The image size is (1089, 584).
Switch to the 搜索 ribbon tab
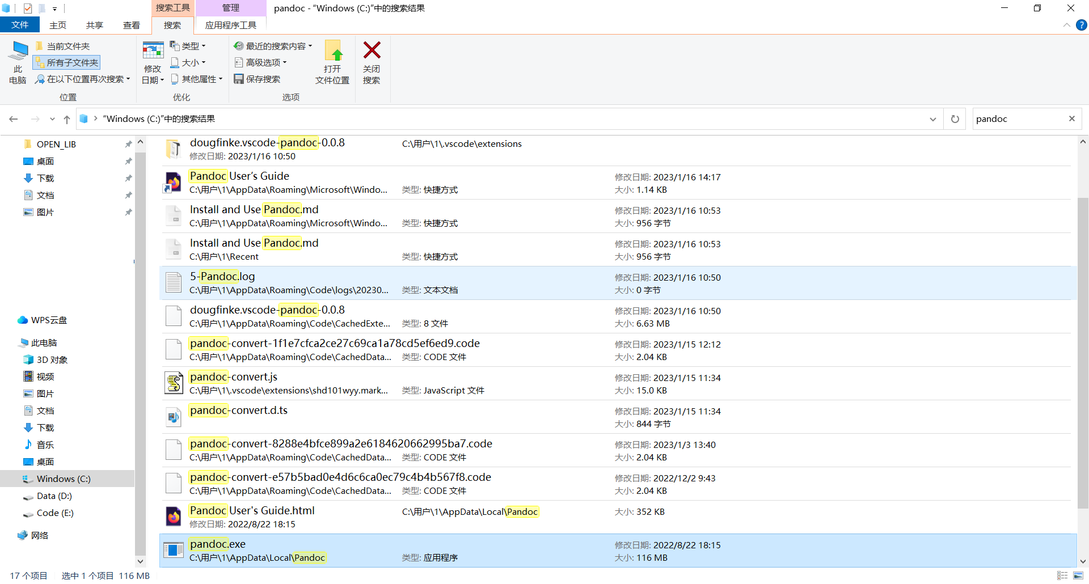pos(172,25)
